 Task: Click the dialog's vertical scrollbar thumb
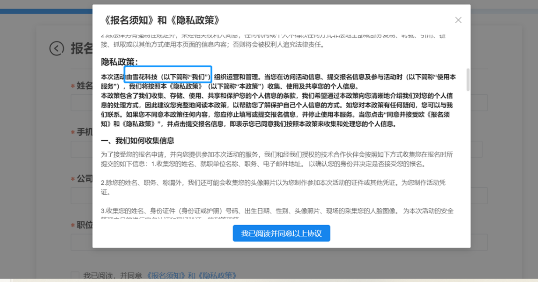click(x=468, y=79)
